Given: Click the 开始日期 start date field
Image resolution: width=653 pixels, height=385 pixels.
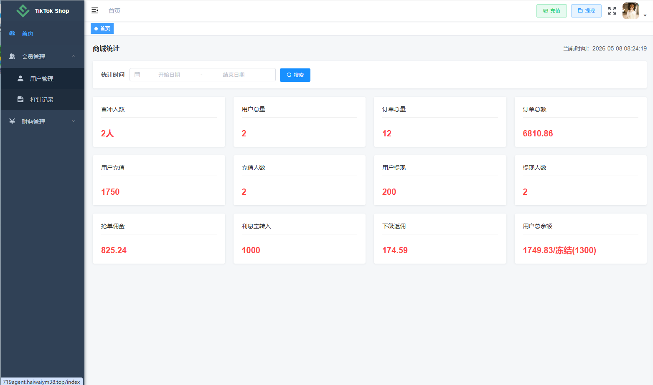Looking at the screenshot, I should tap(169, 75).
